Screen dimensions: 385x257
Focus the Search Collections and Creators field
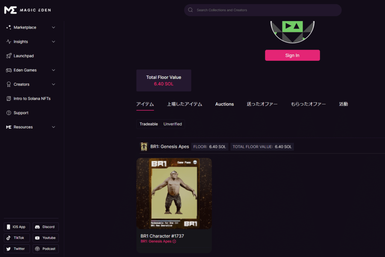click(x=263, y=10)
